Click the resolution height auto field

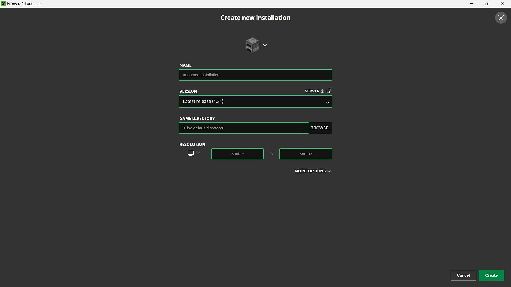point(306,154)
